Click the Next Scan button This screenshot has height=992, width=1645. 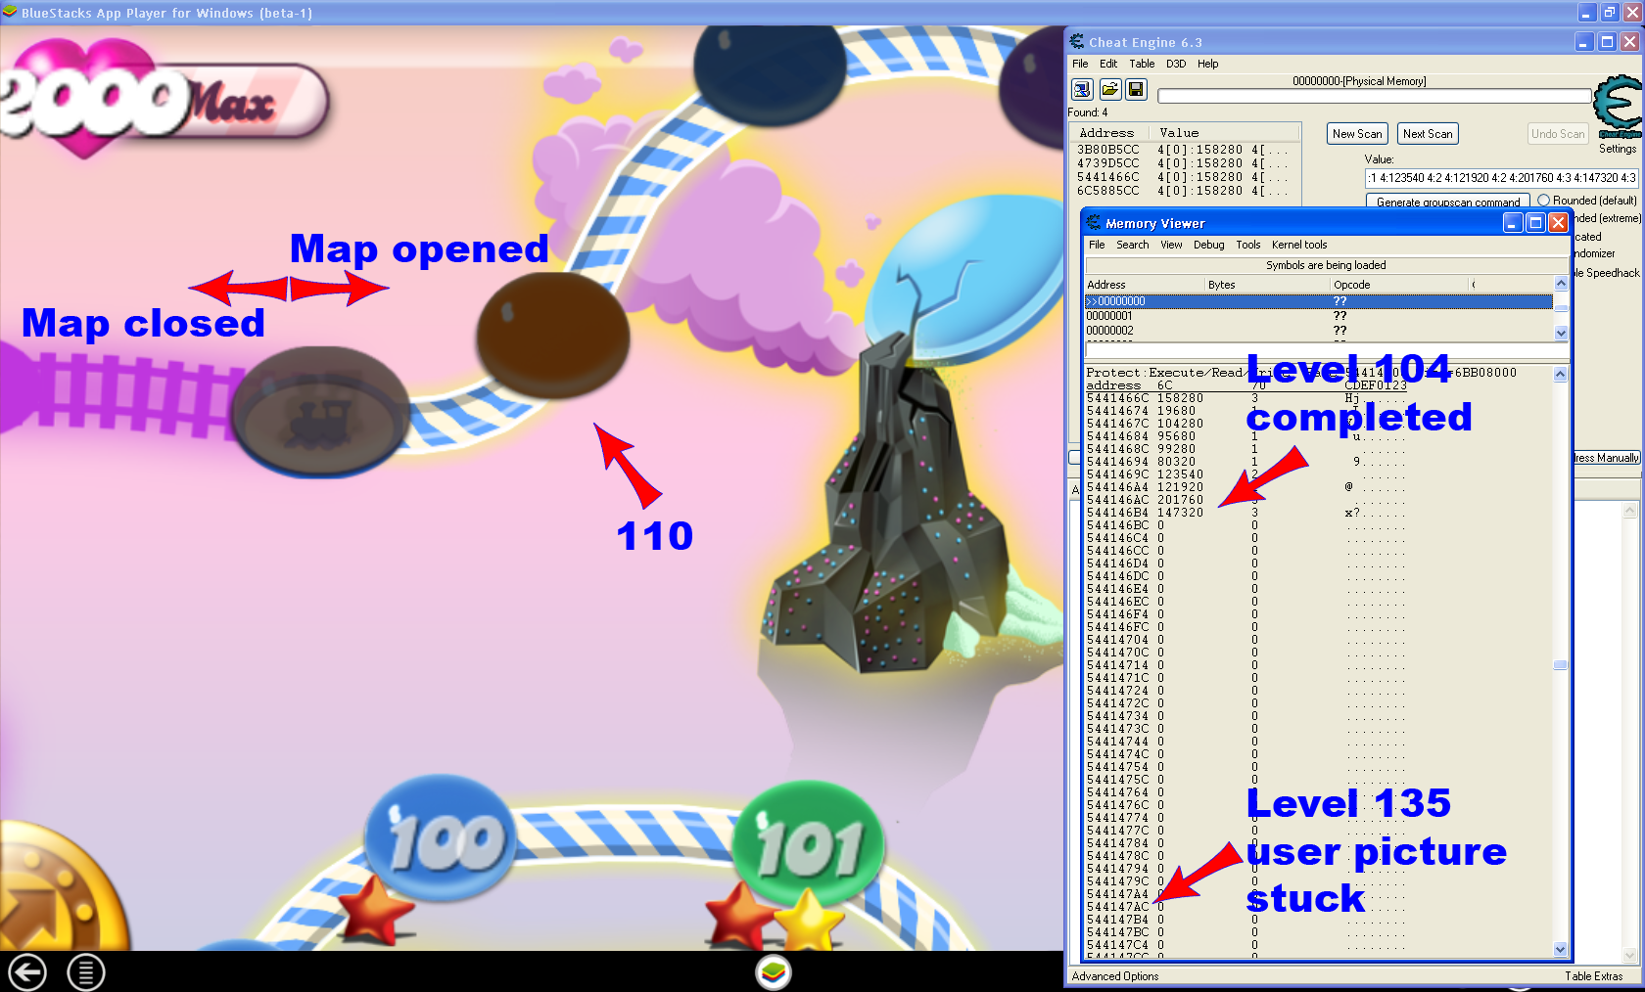[x=1427, y=134]
